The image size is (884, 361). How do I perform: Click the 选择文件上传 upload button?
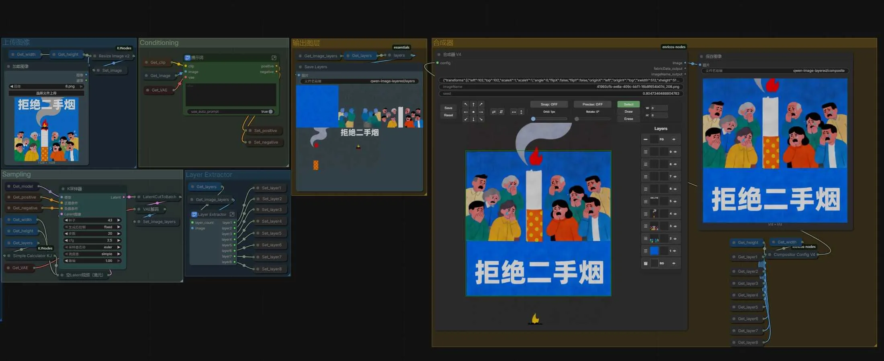[x=47, y=93]
